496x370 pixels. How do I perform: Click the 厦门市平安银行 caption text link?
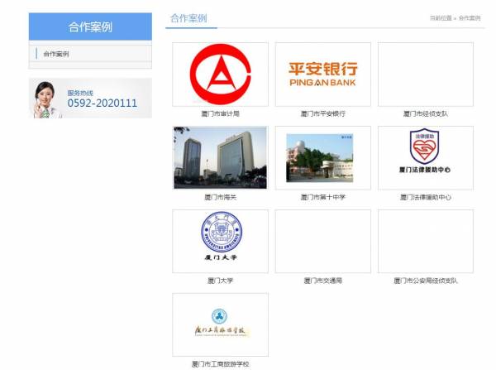(x=322, y=113)
